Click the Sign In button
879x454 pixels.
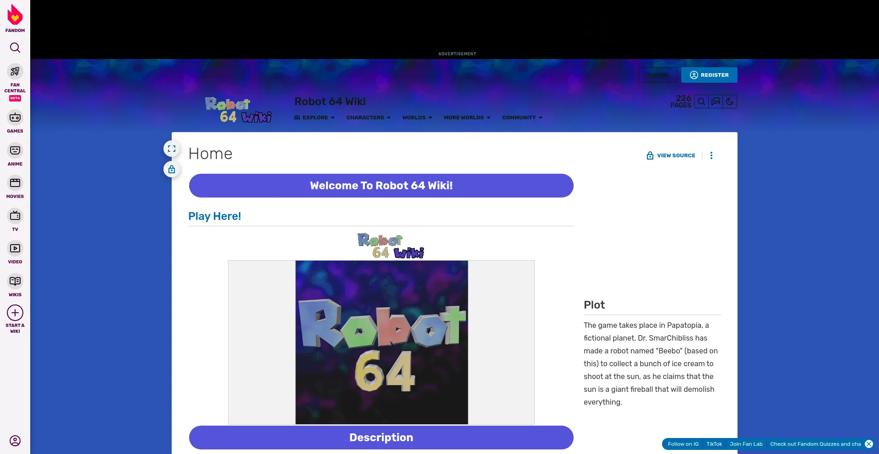[x=658, y=75]
